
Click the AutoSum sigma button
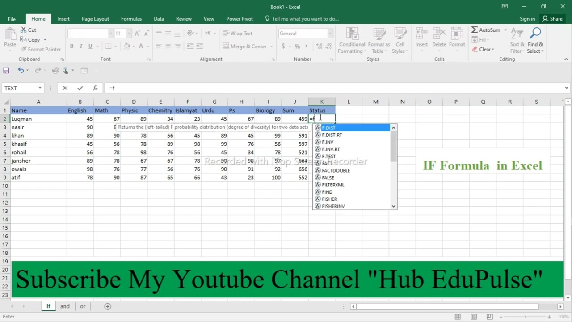(x=485, y=30)
